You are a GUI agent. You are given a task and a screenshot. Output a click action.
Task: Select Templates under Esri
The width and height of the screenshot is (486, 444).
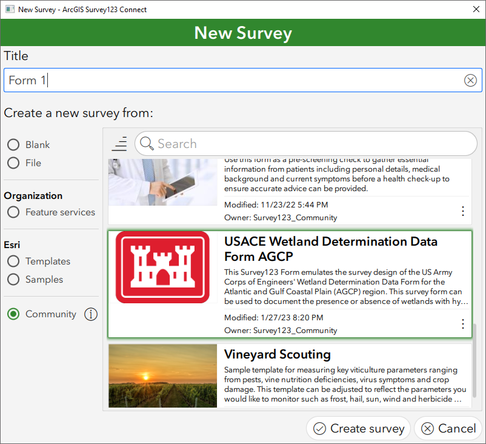pos(13,261)
